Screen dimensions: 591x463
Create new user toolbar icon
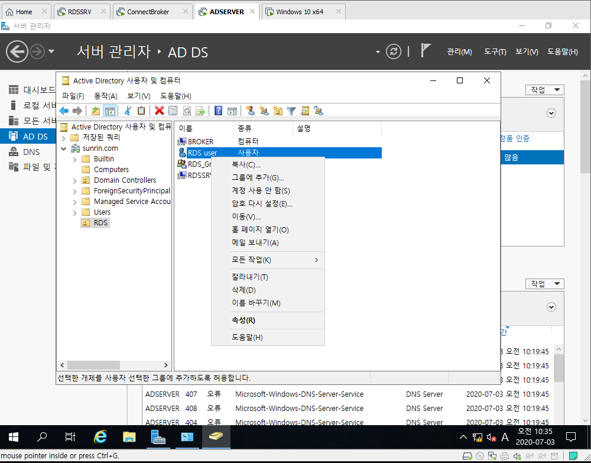coord(250,111)
